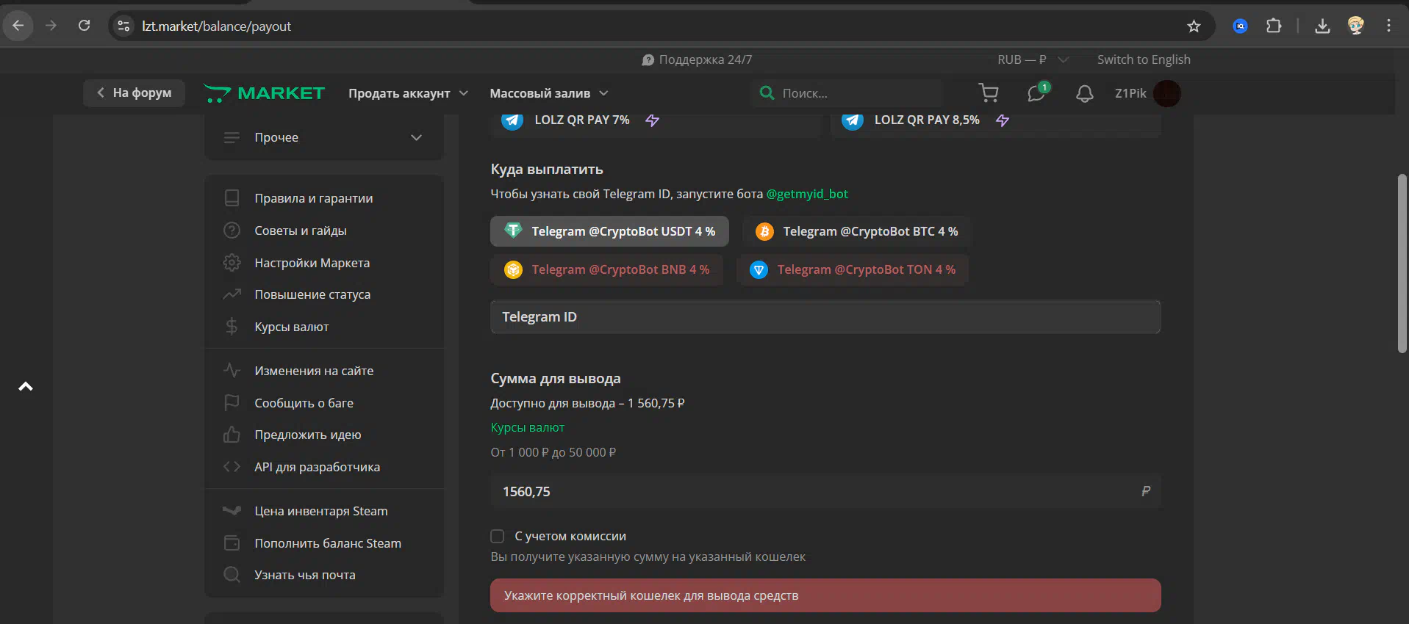Image resolution: width=1409 pixels, height=624 pixels.
Task: Click the scroll-to-top arrow
Action: click(26, 386)
